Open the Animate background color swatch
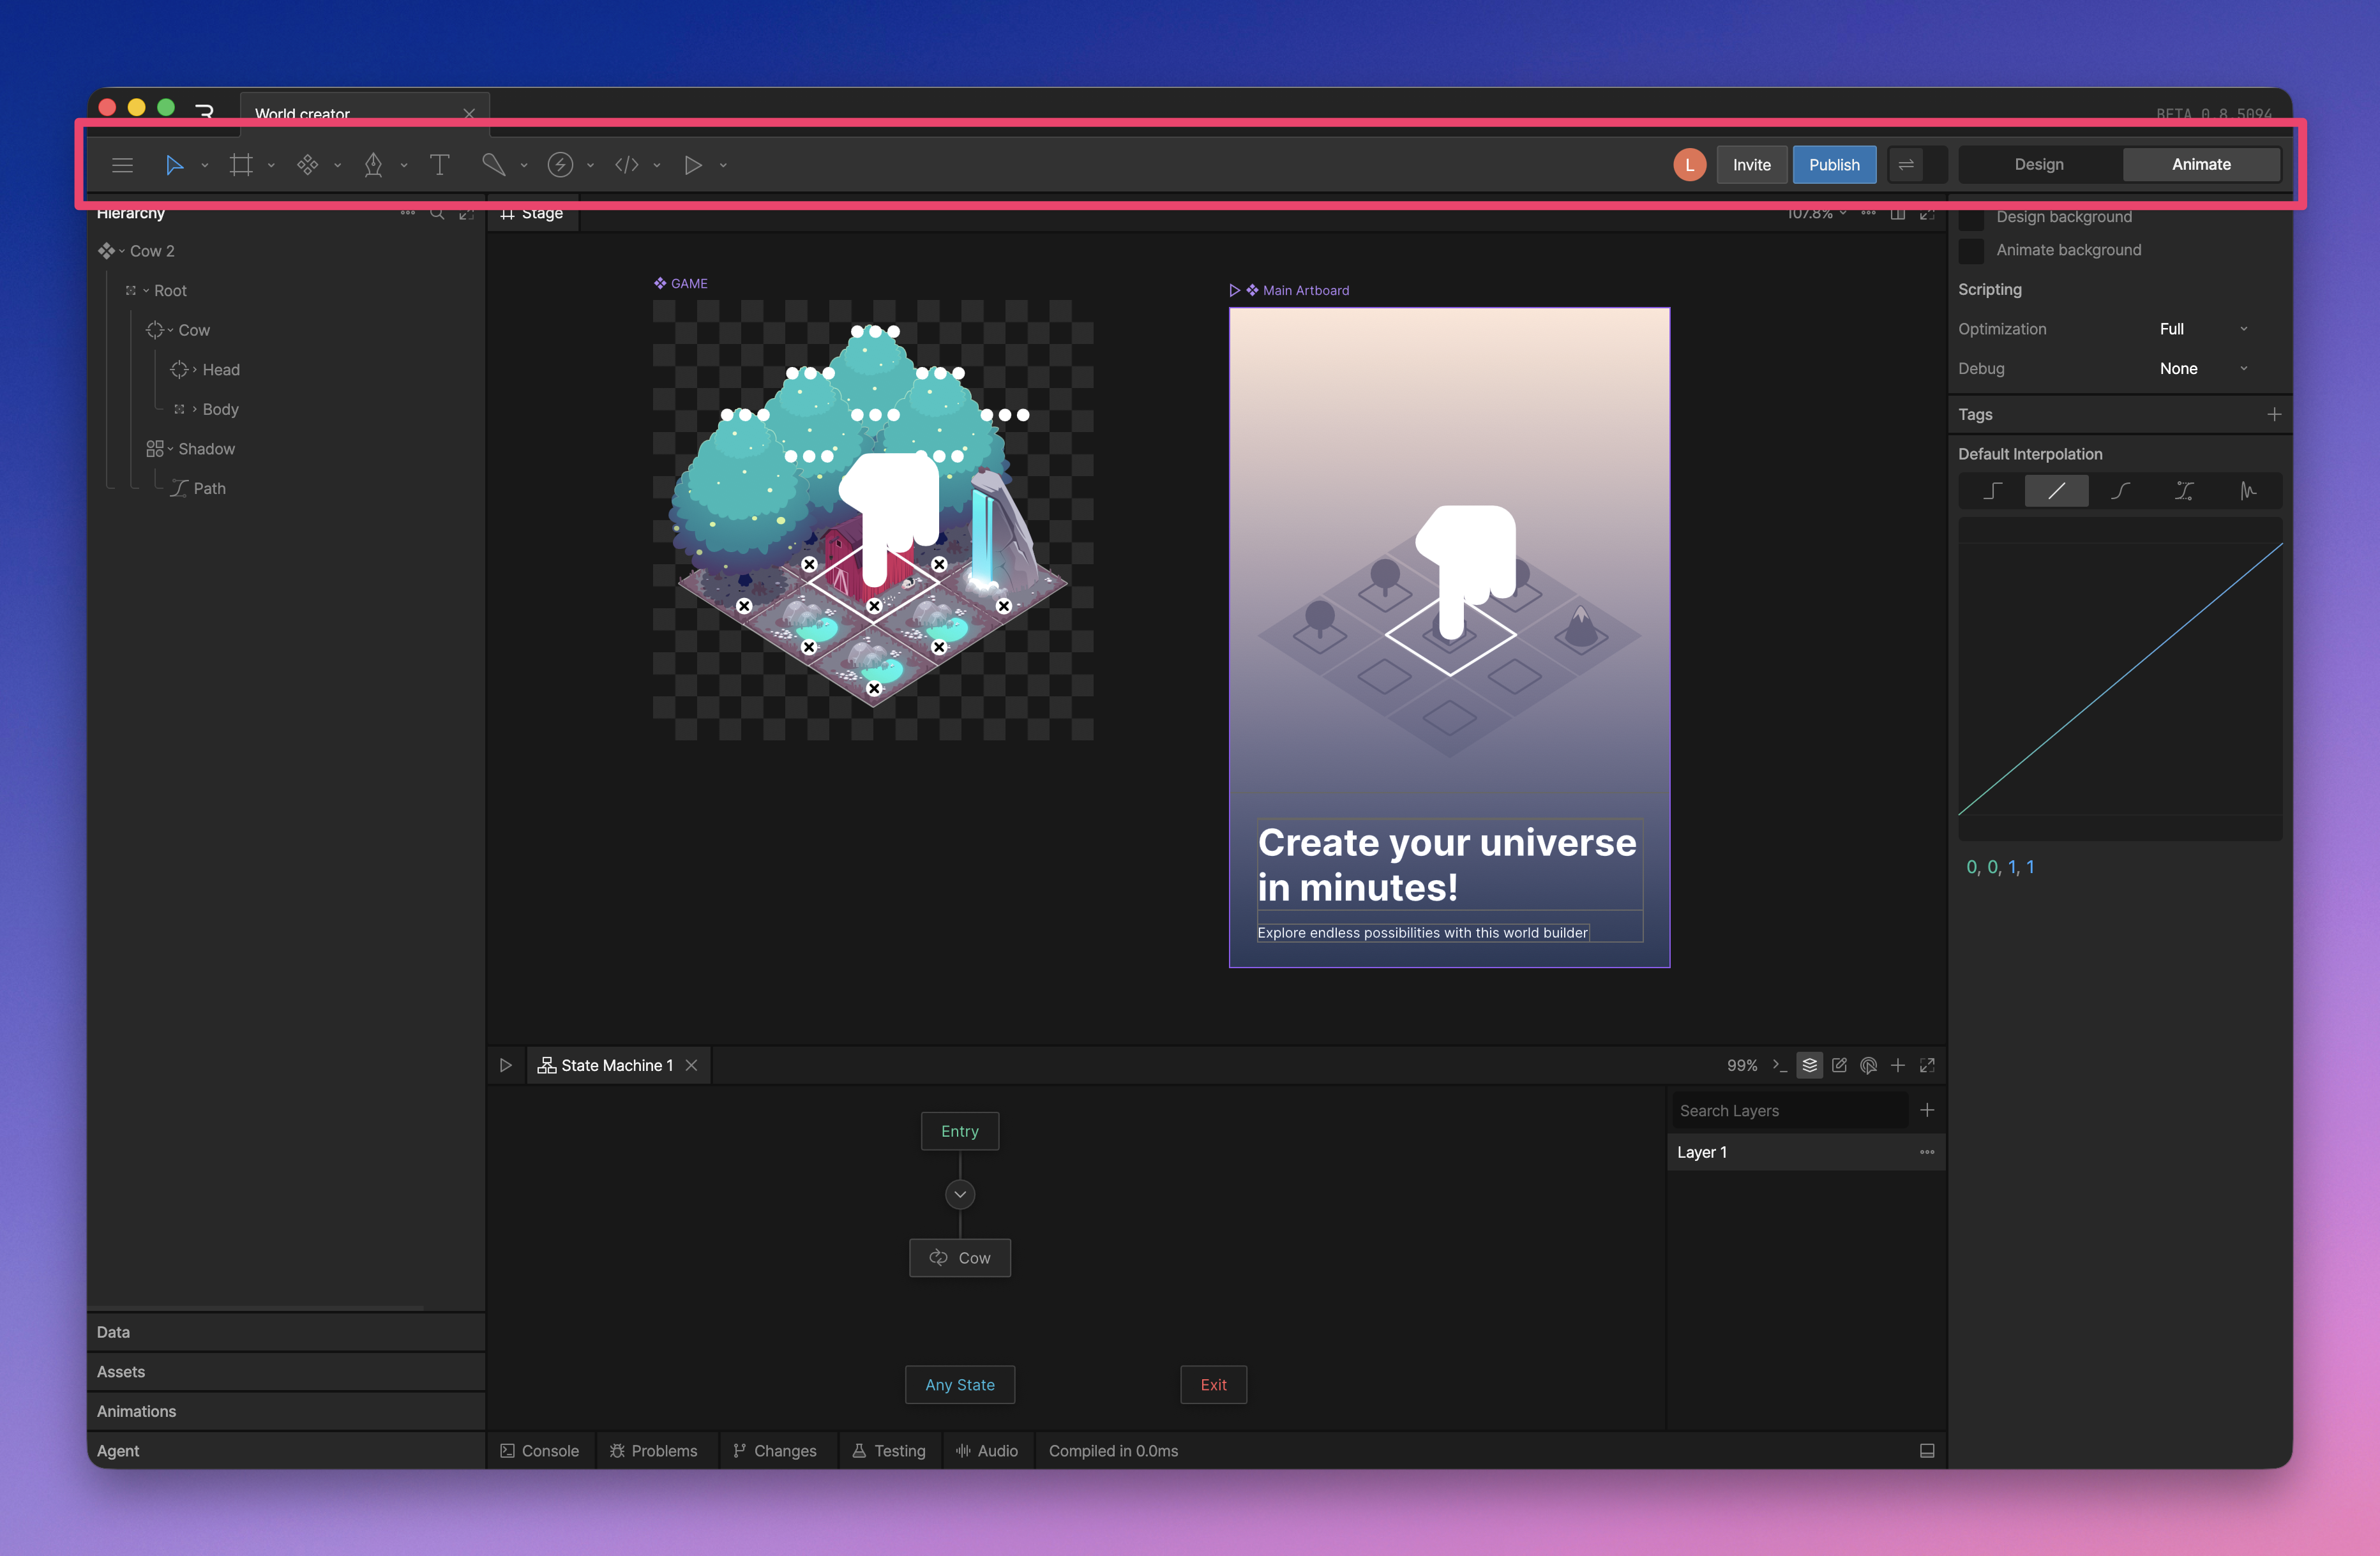Screen dimensions: 2380x1556 (x=1971, y=250)
